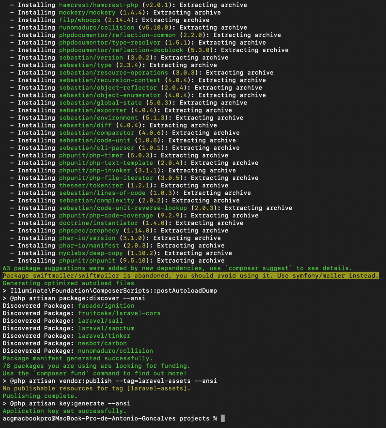Click phpdocumentor/reflection-common package name
The image size is (386, 428).
(118, 35)
